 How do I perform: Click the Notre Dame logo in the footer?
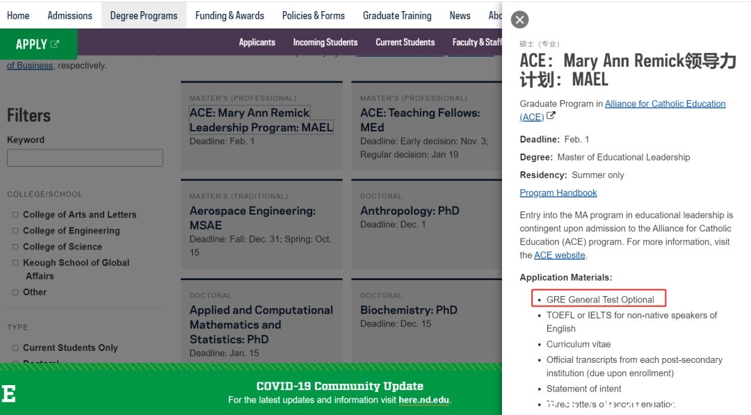(8, 392)
